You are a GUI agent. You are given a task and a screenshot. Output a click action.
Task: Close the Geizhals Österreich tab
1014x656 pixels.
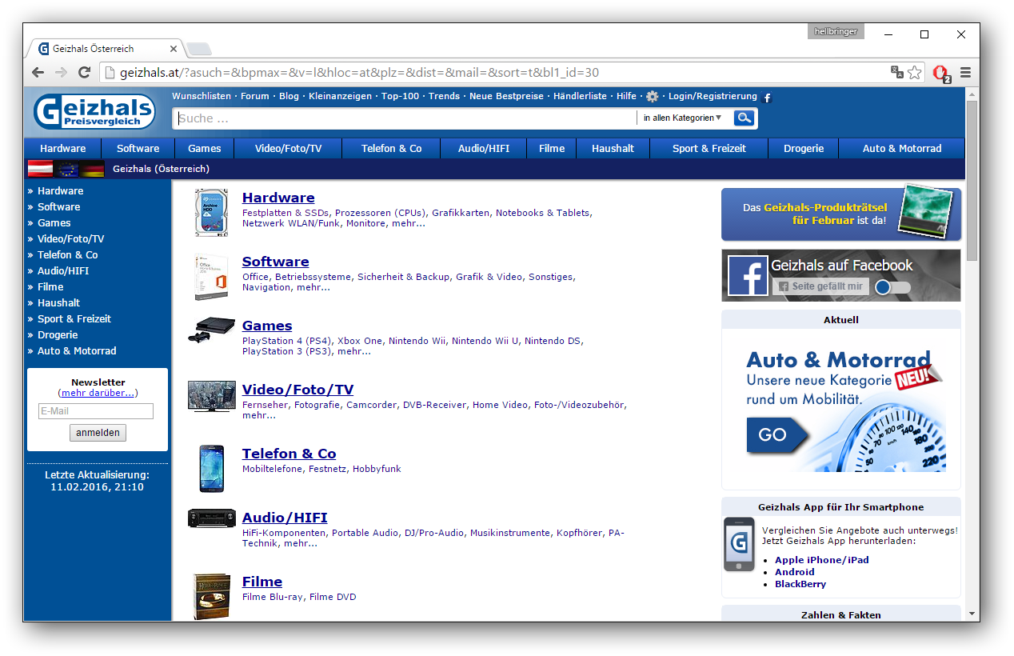(174, 49)
